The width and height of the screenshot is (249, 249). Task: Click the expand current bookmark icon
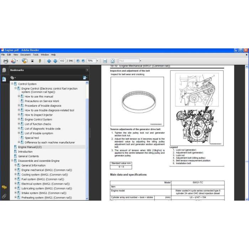point(85,78)
